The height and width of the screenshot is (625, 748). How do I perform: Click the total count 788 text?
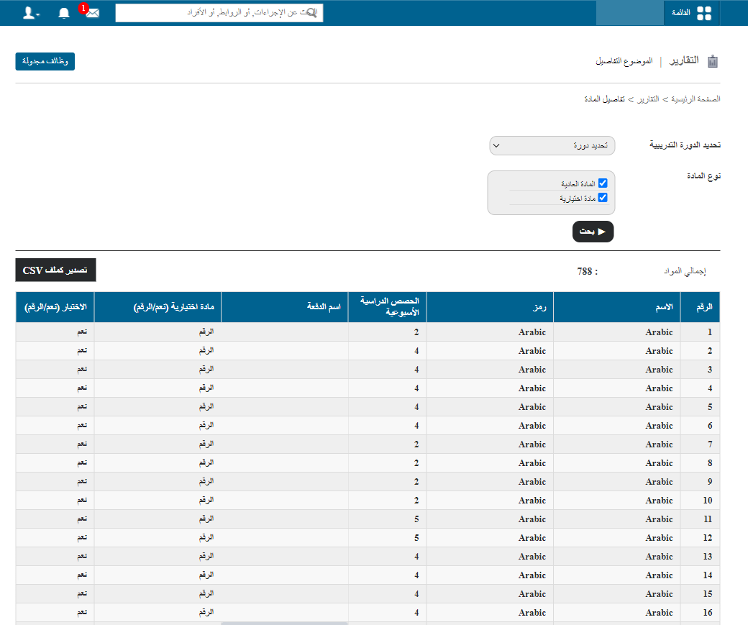click(x=584, y=271)
